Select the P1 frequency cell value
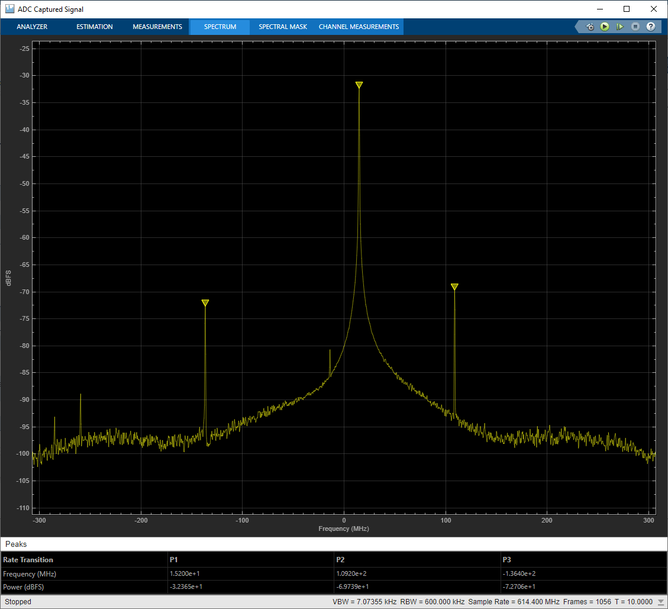668x609 pixels. pyautogui.click(x=185, y=573)
